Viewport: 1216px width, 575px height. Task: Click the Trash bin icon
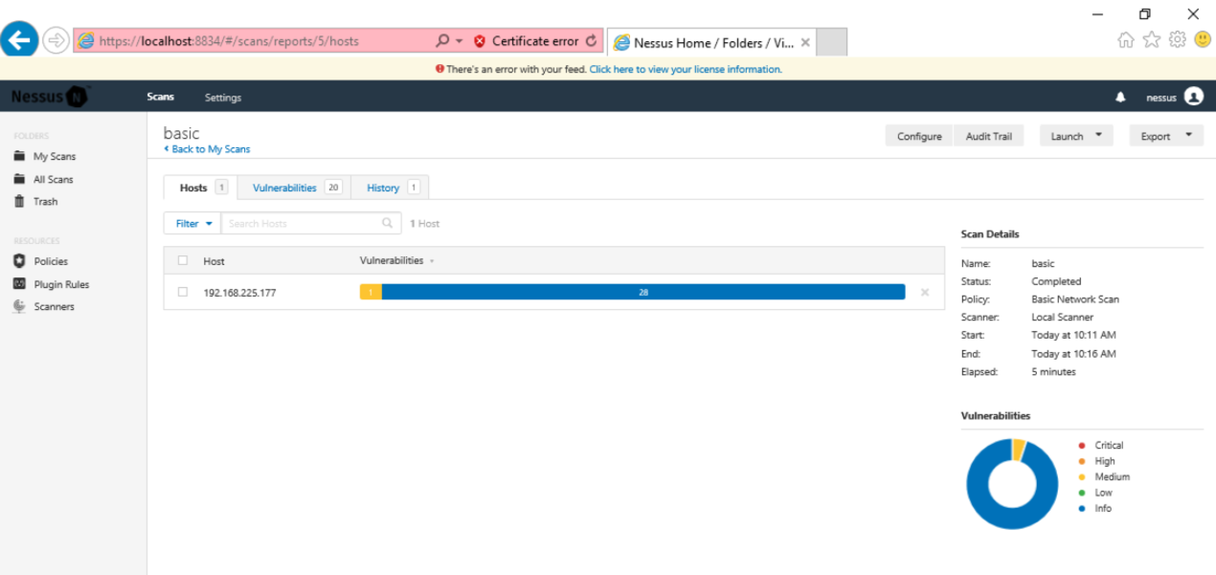pyautogui.click(x=19, y=201)
